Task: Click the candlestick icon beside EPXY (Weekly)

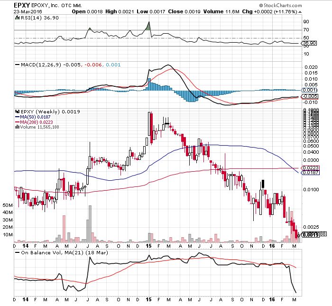Action: (x=17, y=111)
